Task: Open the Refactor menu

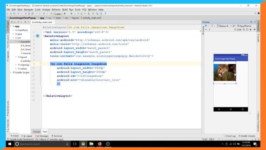Action: pos(56,10)
